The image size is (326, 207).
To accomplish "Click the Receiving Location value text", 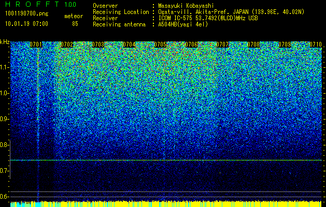I will (x=231, y=12).
